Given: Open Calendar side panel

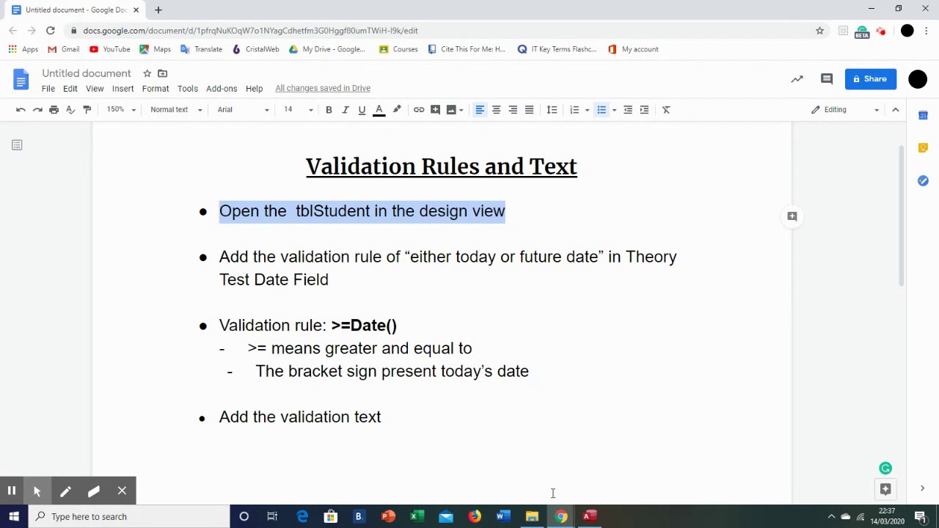Looking at the screenshot, I should point(923,115).
